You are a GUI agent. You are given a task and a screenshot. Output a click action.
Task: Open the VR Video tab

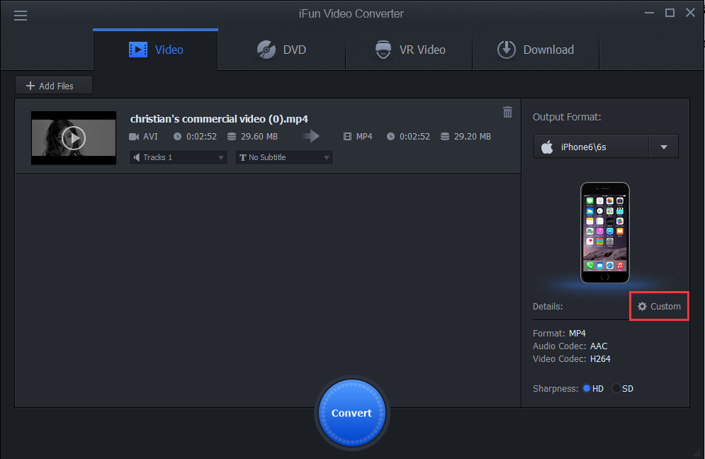[409, 50]
